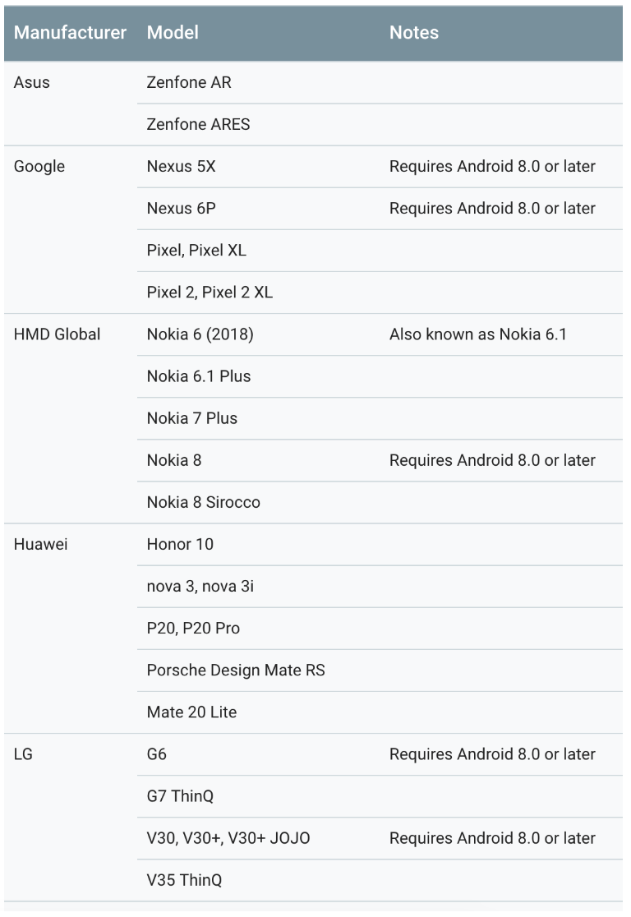Click the G7 ThinQ model entry
631x917 pixels.
pyautogui.click(x=180, y=796)
